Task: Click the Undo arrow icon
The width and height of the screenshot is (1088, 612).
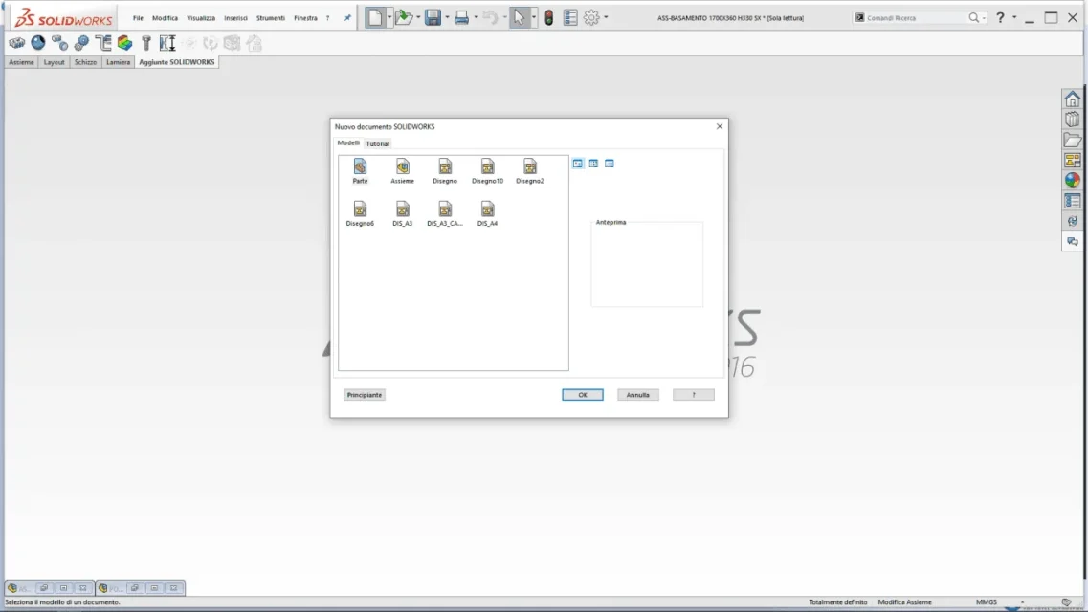Action: click(490, 18)
